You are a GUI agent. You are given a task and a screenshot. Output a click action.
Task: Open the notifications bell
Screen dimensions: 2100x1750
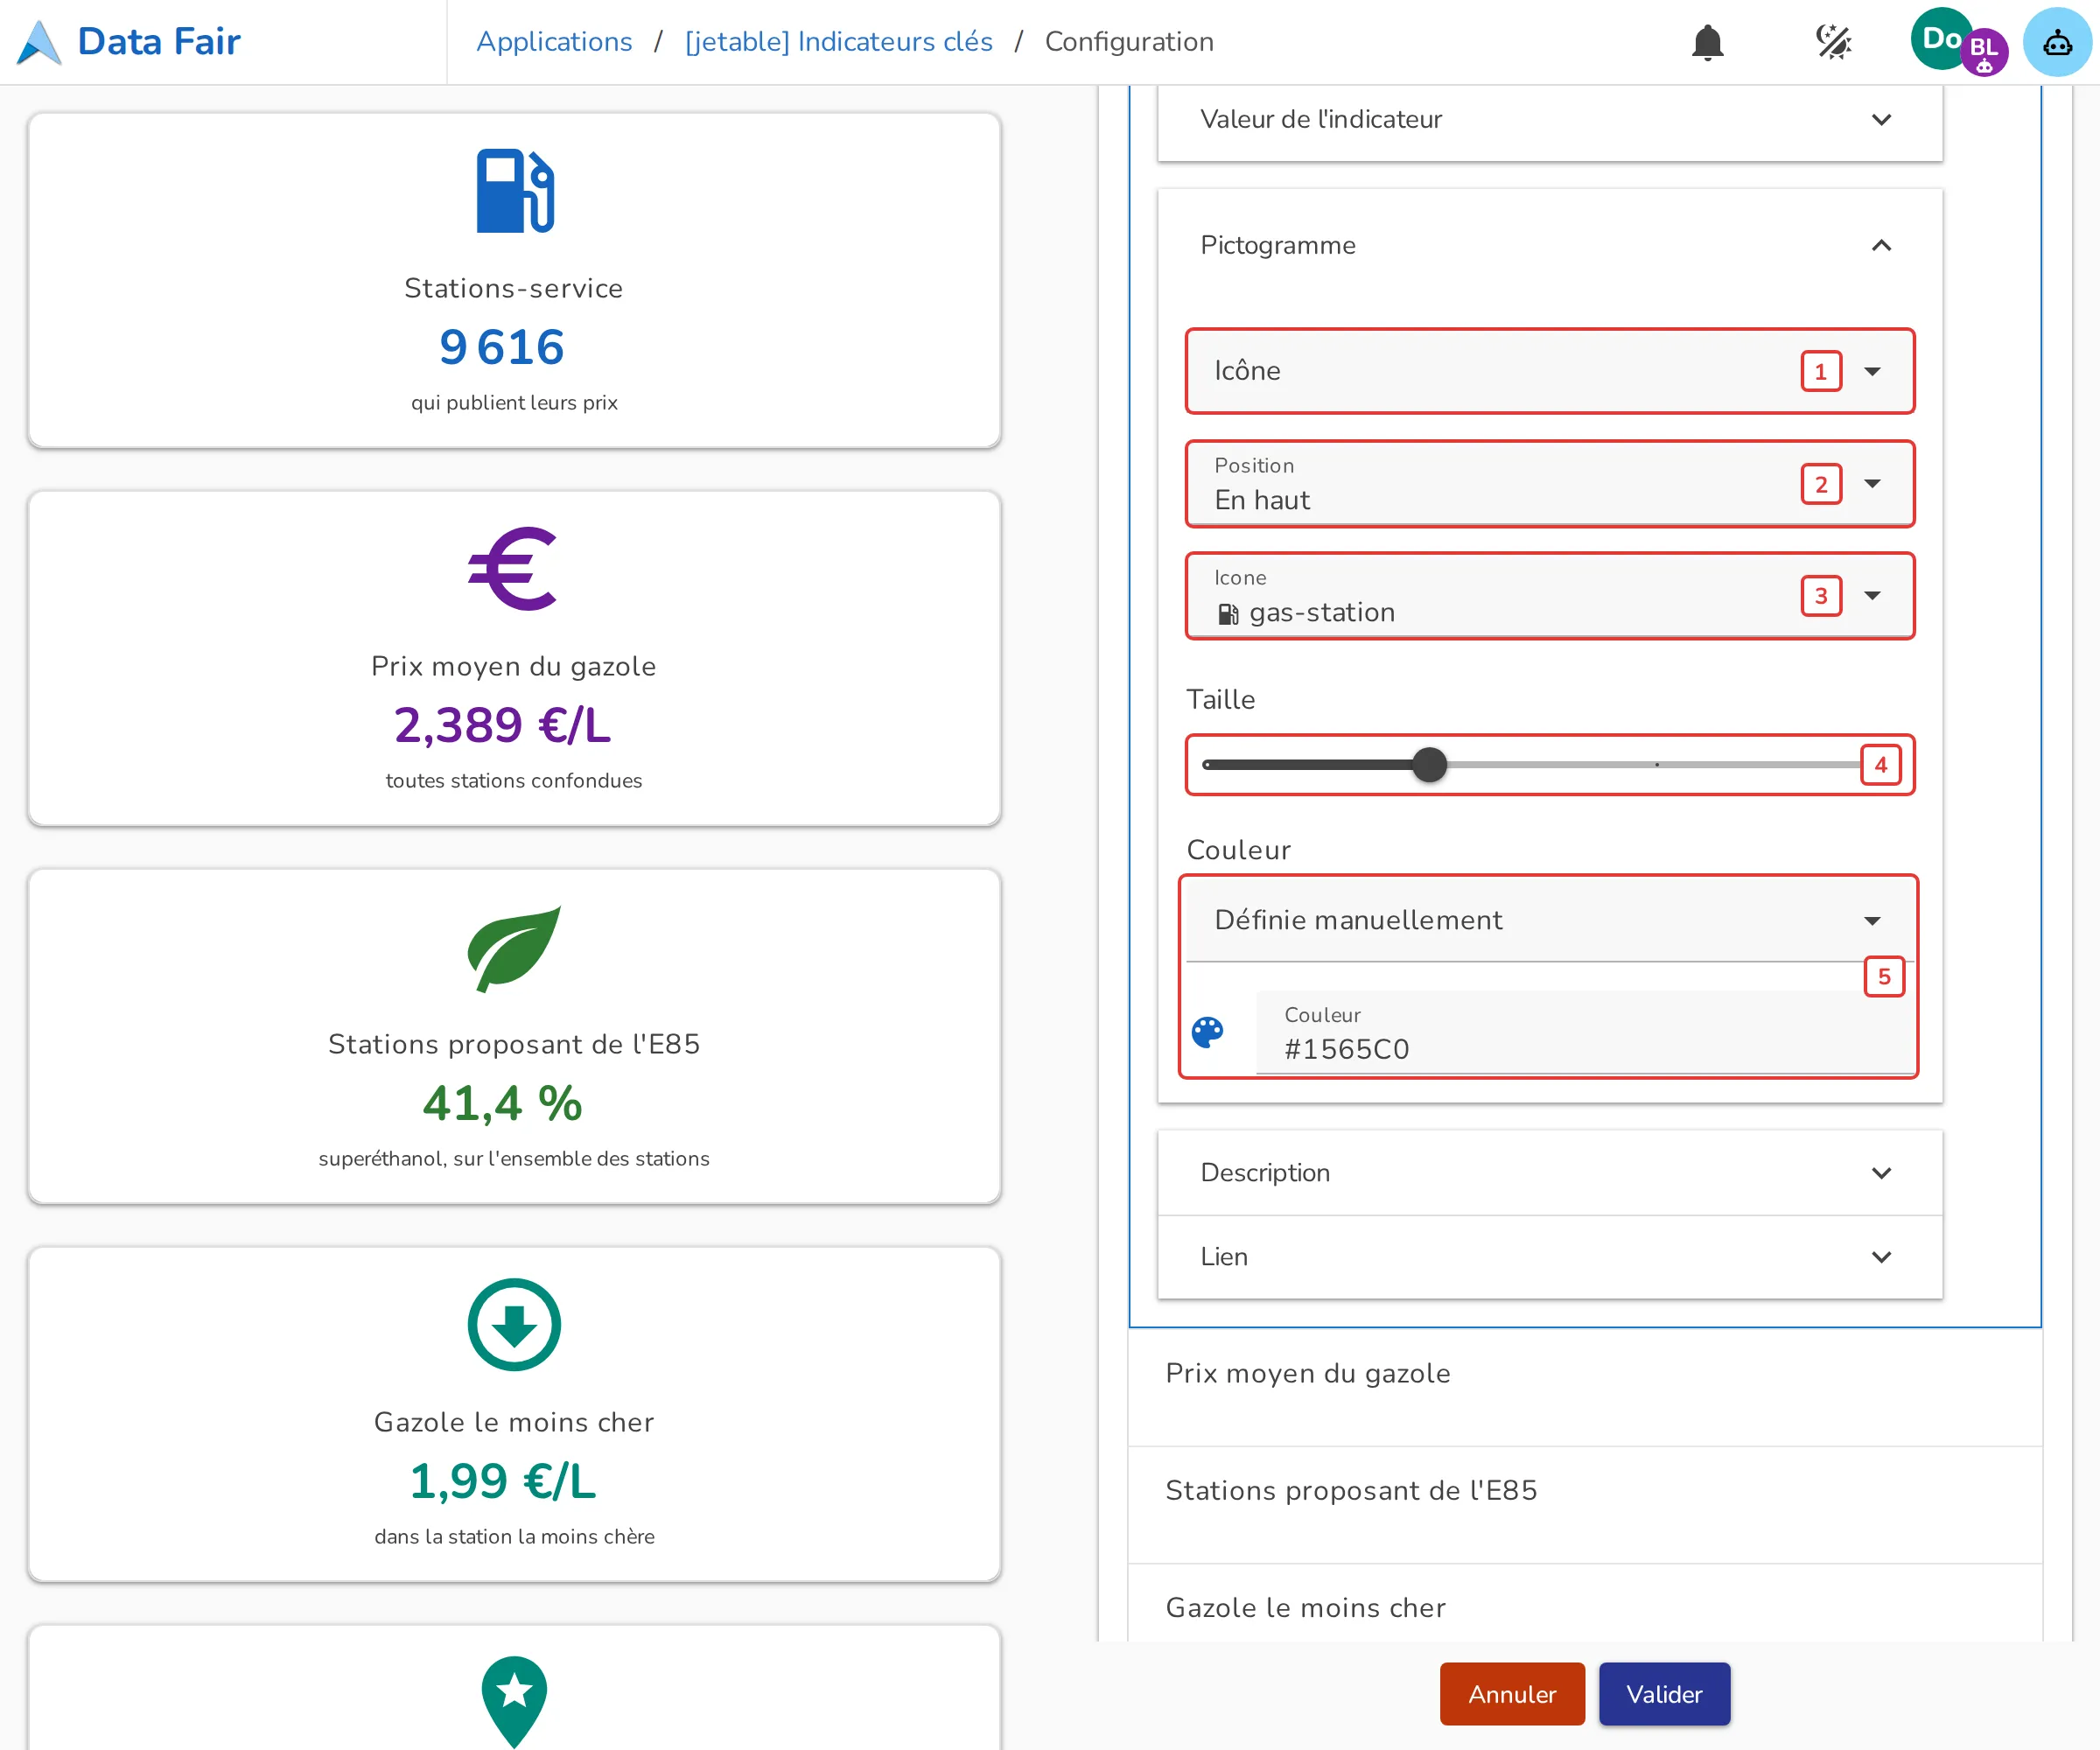tap(1707, 42)
